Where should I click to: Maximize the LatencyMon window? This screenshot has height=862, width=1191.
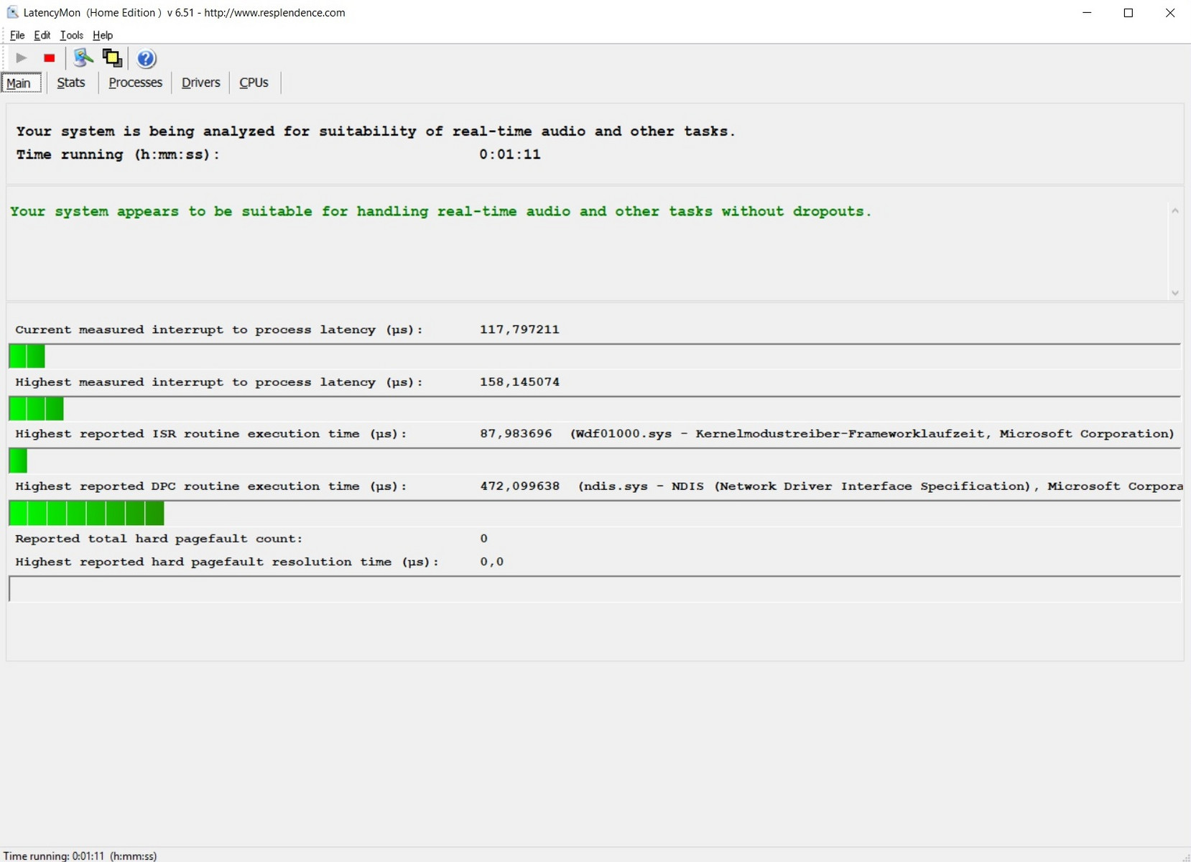pyautogui.click(x=1129, y=13)
